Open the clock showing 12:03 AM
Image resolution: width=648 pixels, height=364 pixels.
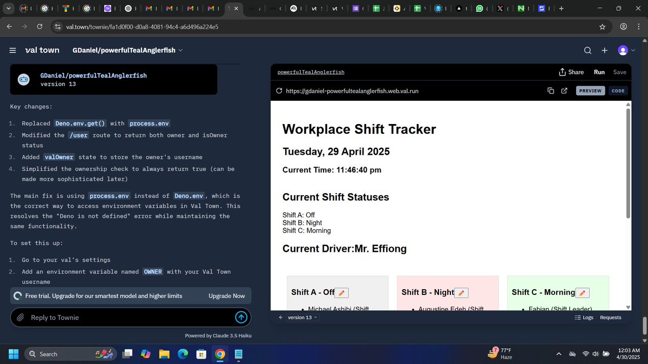coord(627,354)
